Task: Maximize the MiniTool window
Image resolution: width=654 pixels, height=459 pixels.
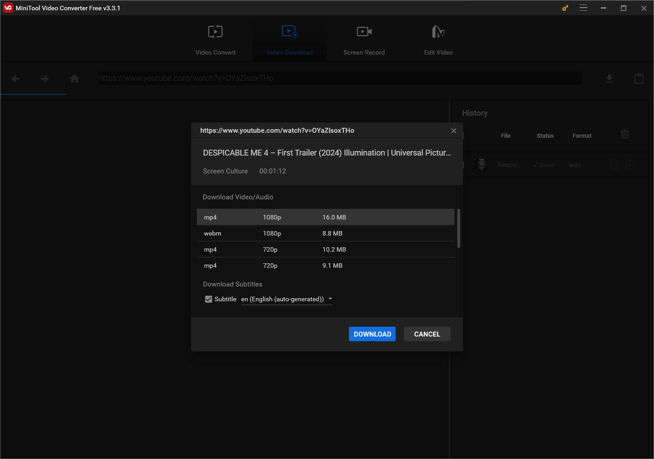Action: click(x=624, y=8)
